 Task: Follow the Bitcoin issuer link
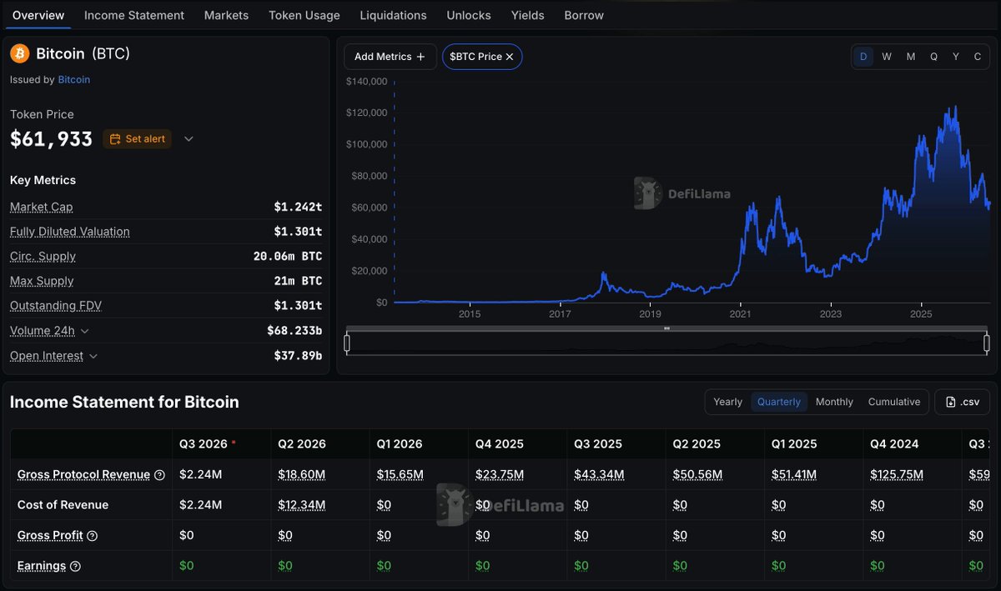click(x=74, y=80)
